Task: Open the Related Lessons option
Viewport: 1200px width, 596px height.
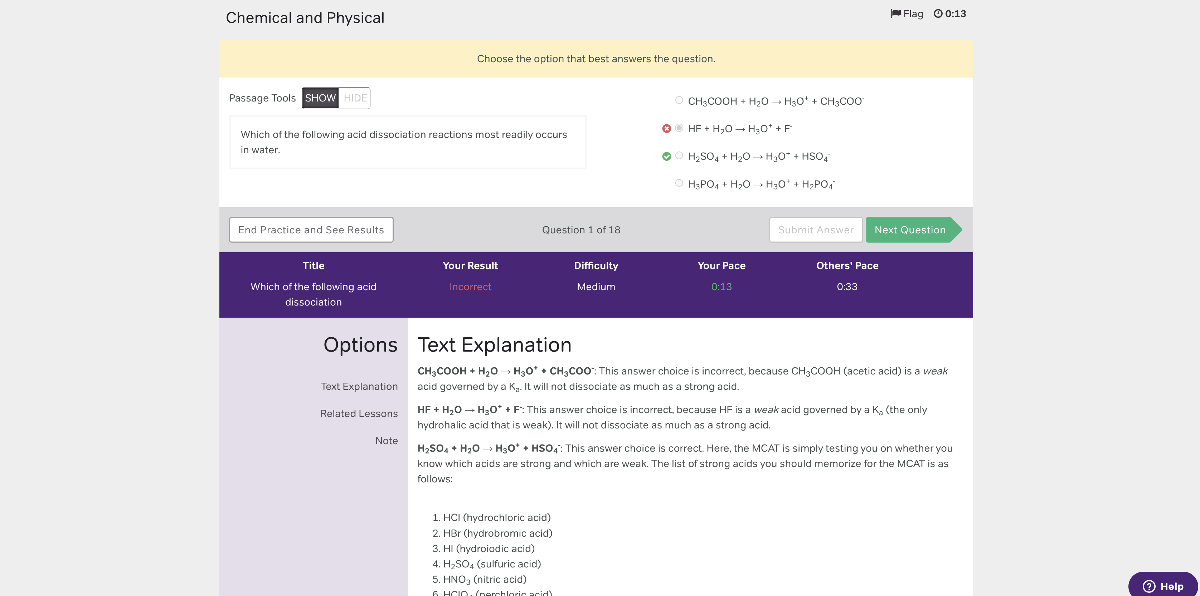Action: 359,414
